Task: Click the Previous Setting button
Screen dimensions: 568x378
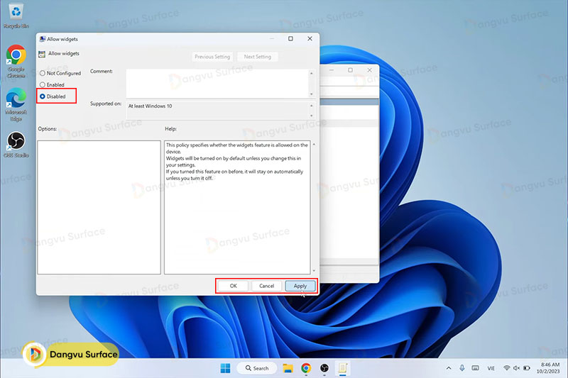Action: (212, 57)
